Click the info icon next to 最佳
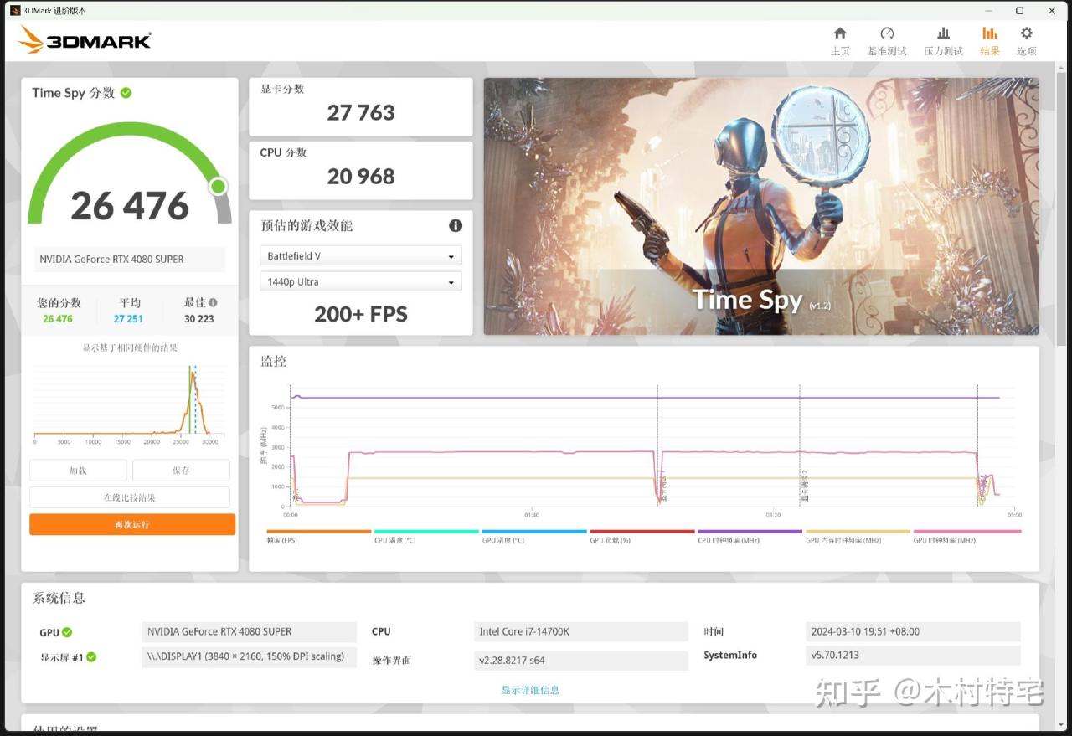The width and height of the screenshot is (1072, 736). coord(213,303)
